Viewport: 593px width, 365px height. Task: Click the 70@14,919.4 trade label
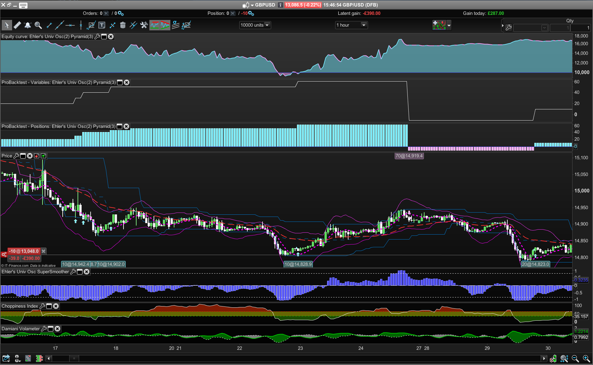coord(409,156)
